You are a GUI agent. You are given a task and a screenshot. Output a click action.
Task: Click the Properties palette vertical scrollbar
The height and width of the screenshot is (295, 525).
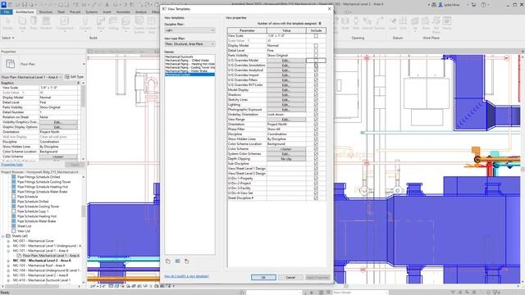(83, 120)
